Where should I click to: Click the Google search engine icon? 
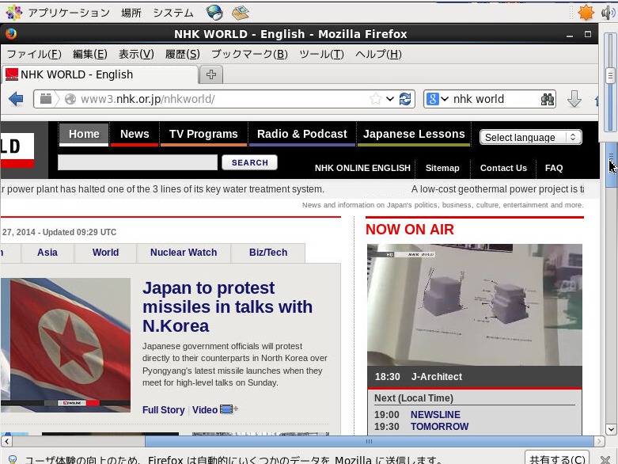click(432, 98)
